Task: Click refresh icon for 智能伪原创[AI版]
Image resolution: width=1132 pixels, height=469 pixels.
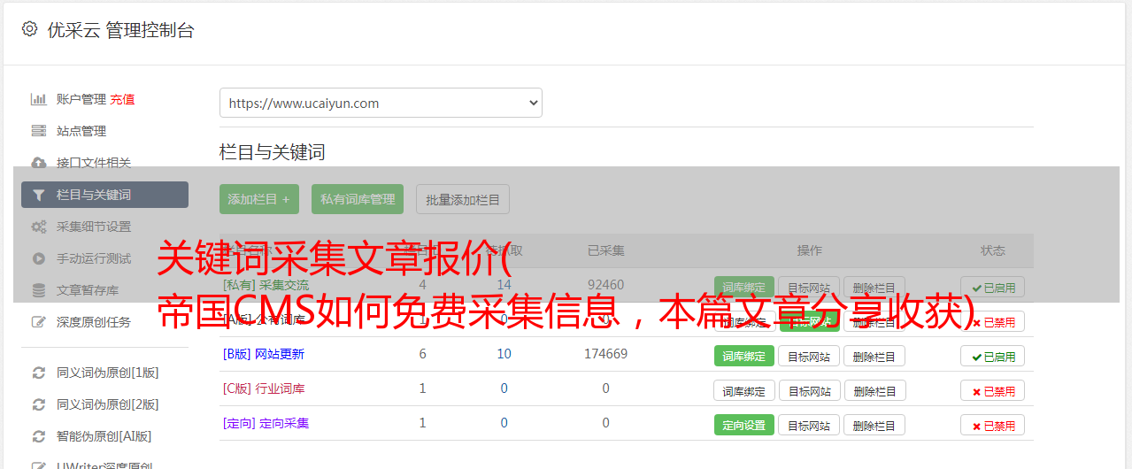Action: tap(39, 436)
